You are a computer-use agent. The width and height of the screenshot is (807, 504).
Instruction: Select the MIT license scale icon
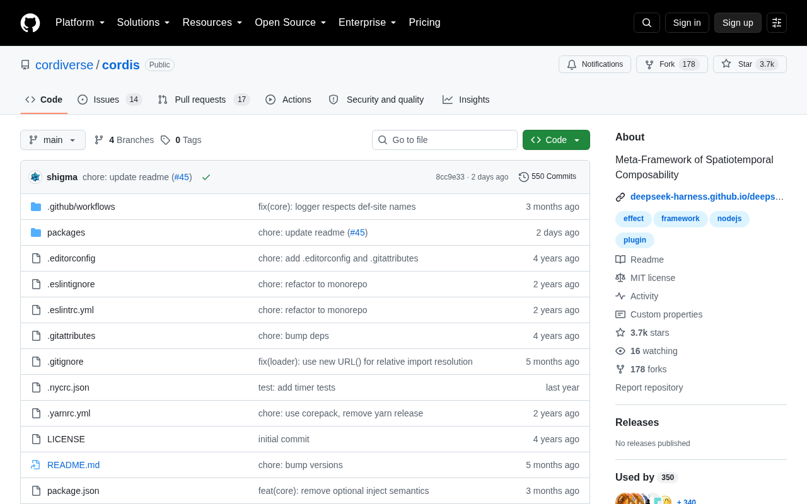(620, 278)
